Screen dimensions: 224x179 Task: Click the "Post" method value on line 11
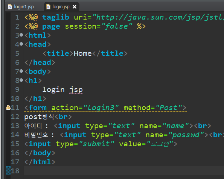tap(169, 108)
